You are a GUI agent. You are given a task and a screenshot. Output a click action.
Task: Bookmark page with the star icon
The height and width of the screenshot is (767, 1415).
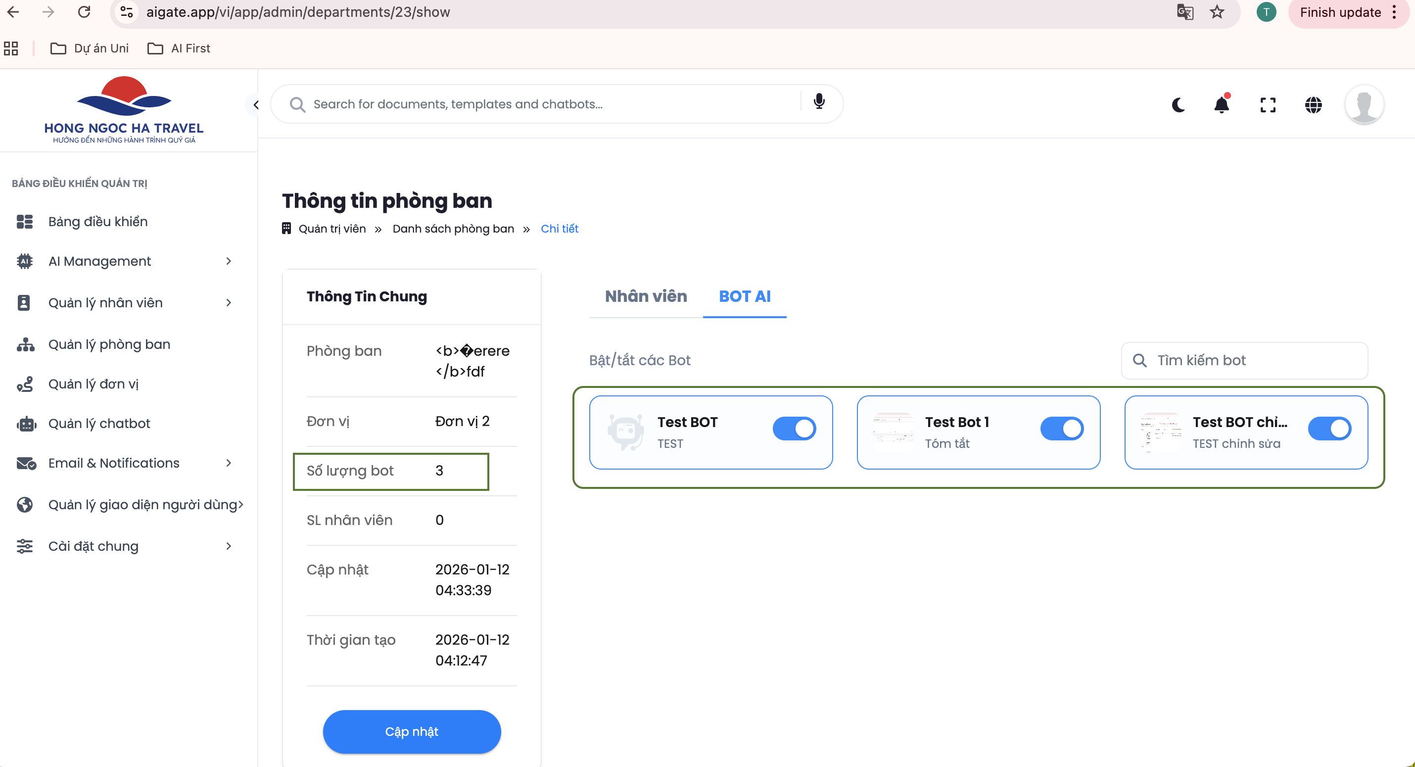[1217, 12]
